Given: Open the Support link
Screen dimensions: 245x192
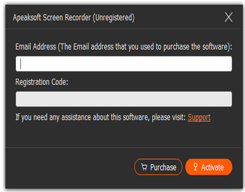Looking at the screenshot, I should coord(199,117).
